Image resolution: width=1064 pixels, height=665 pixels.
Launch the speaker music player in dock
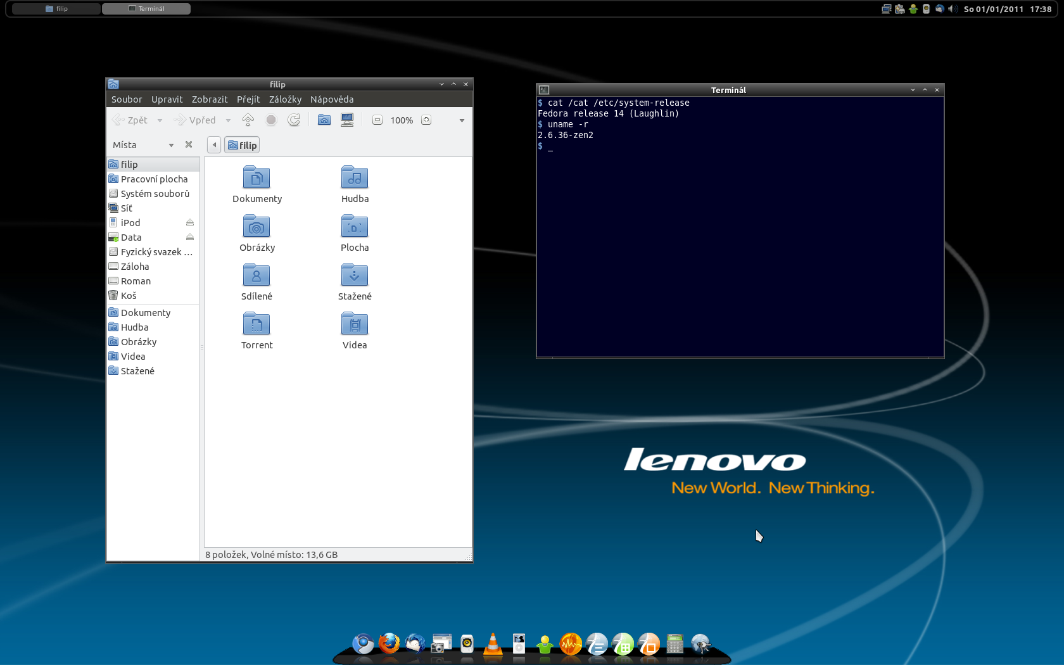click(467, 643)
